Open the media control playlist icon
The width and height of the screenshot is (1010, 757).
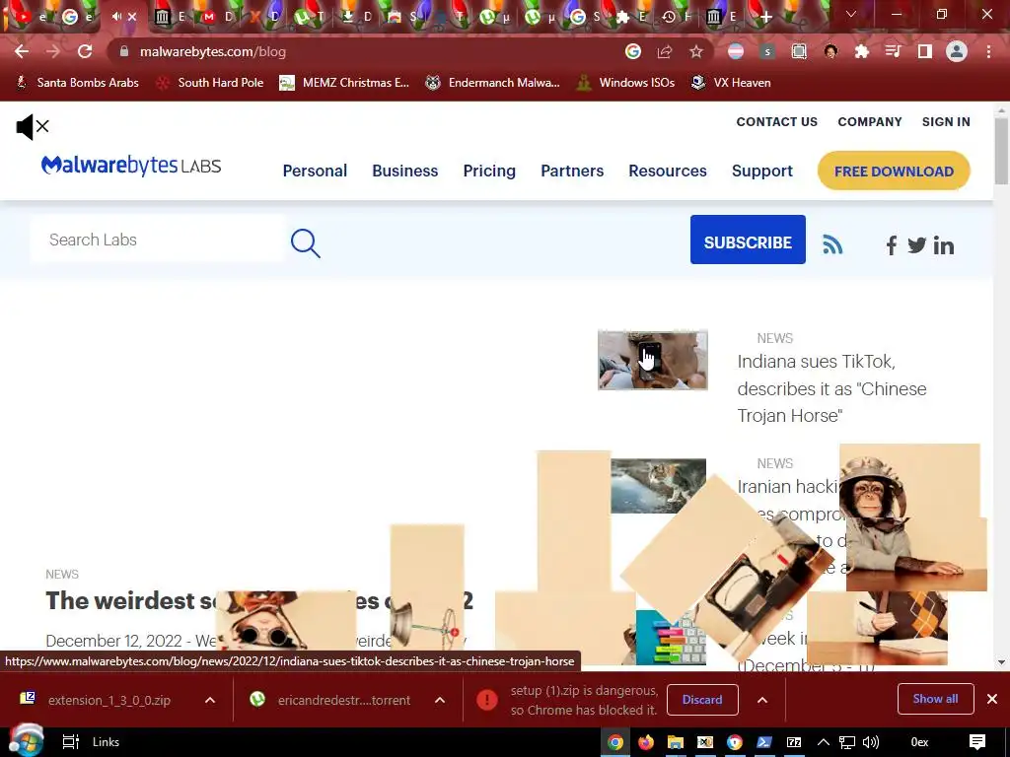pos(893,51)
